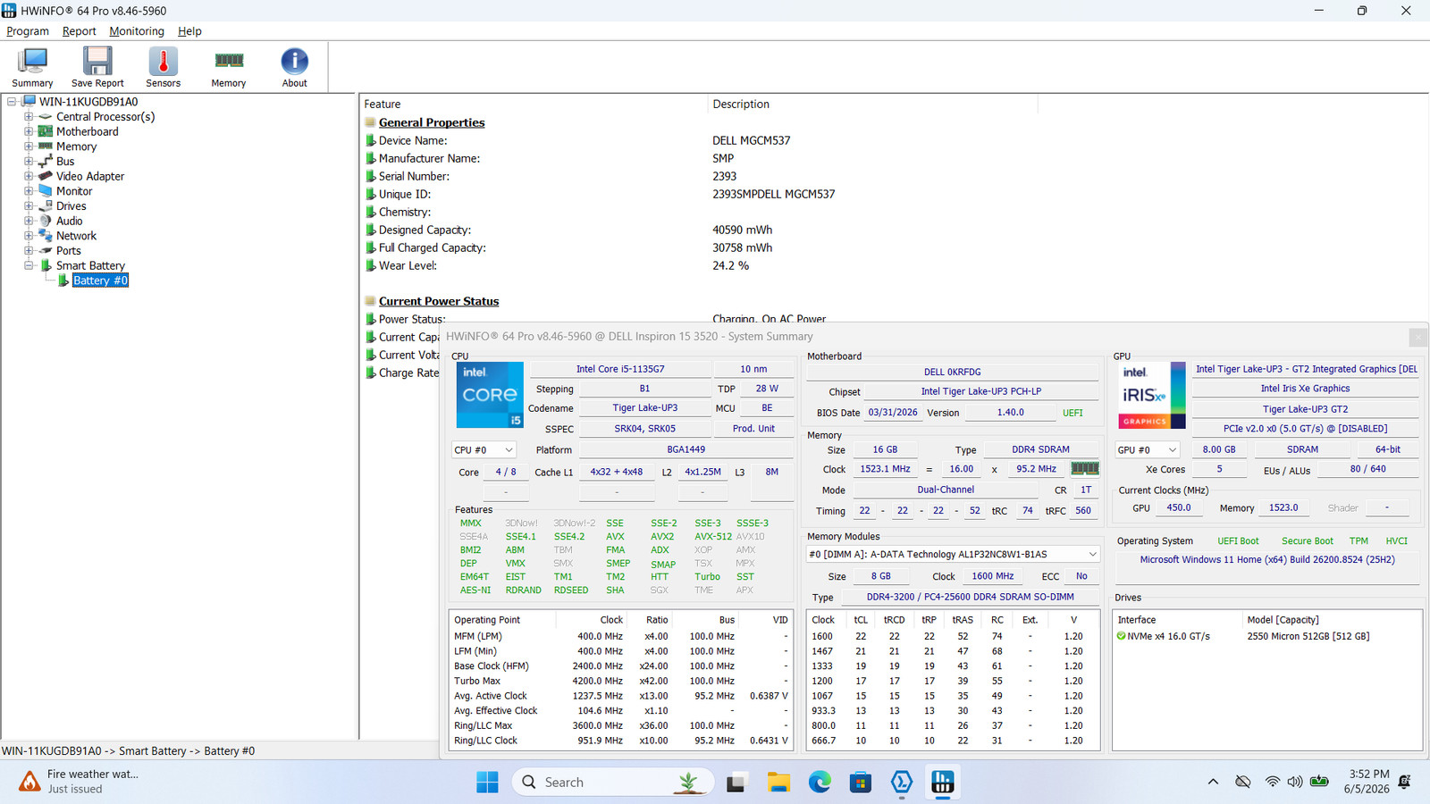
Task: Click the Intel Iris Xe graphics logo
Action: coord(1152,395)
